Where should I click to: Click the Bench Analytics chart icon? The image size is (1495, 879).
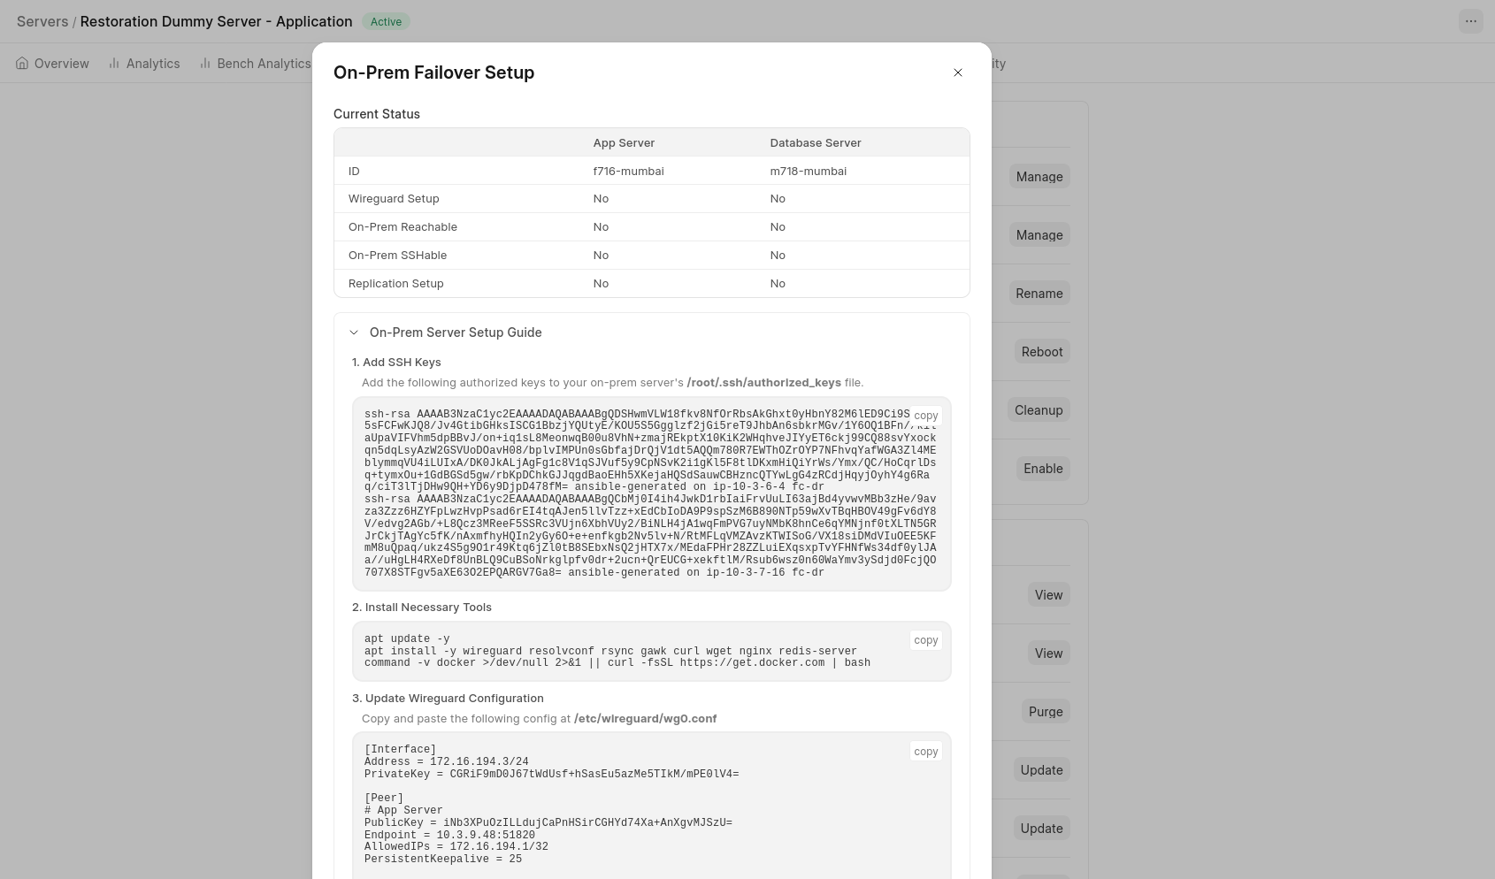tap(205, 64)
